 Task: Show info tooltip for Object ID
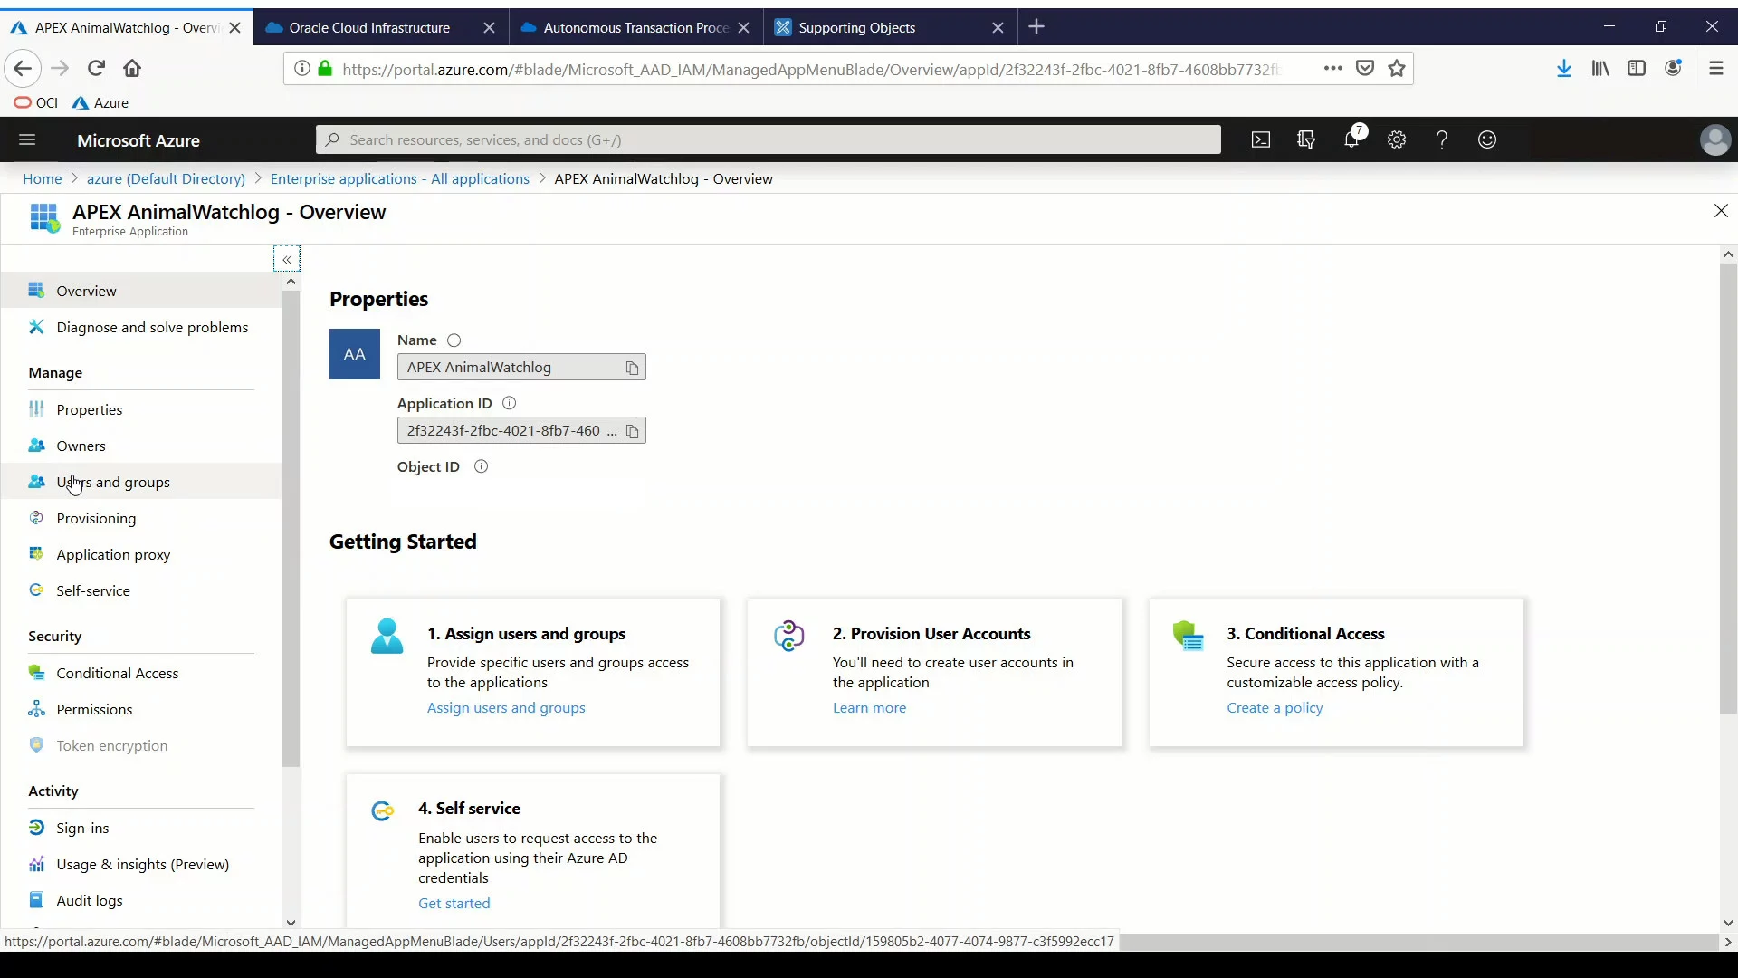point(481,466)
